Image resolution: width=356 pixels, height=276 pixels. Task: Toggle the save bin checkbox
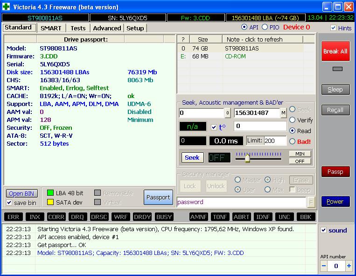(x=9, y=202)
